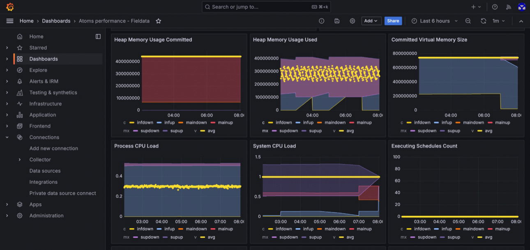
Task: Expand the Infrastructure section
Action: (x=7, y=104)
